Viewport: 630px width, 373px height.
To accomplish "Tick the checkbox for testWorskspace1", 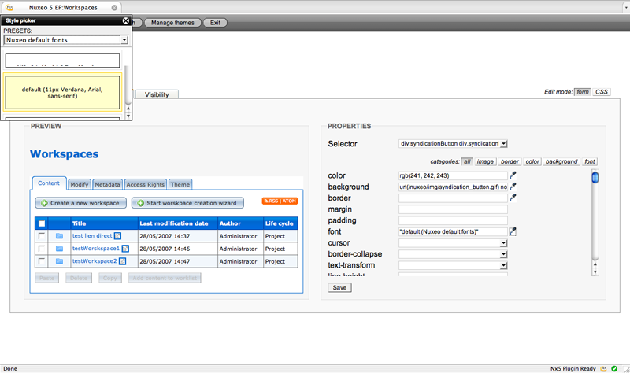I will (x=42, y=249).
